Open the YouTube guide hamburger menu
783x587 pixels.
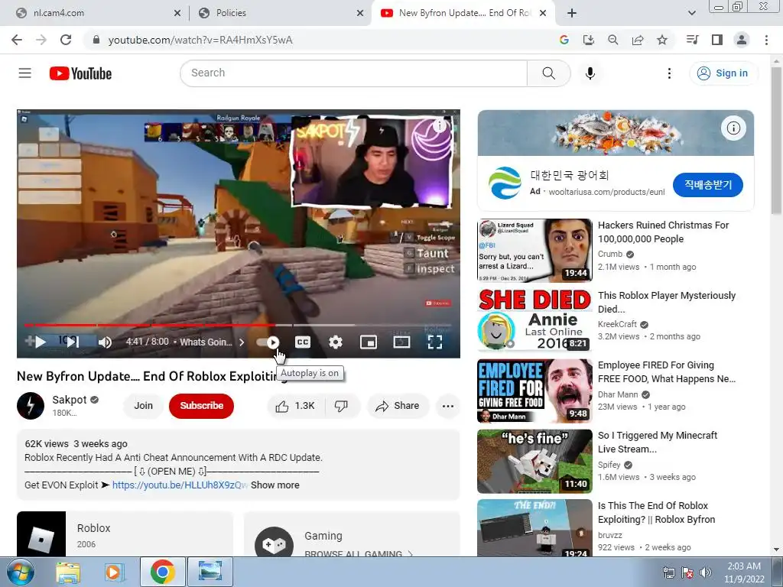[x=25, y=73]
